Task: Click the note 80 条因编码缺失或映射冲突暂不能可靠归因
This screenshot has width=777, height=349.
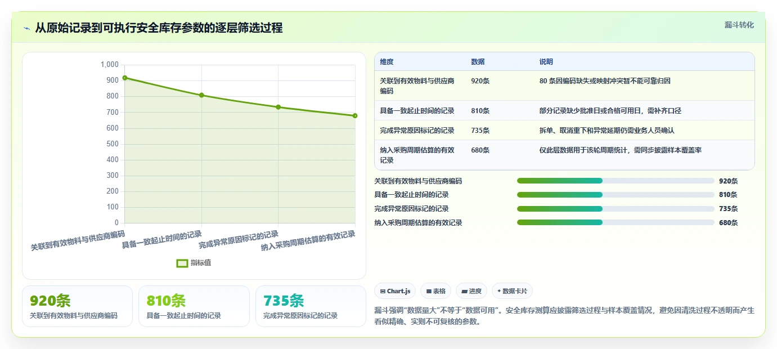Action: pos(605,81)
